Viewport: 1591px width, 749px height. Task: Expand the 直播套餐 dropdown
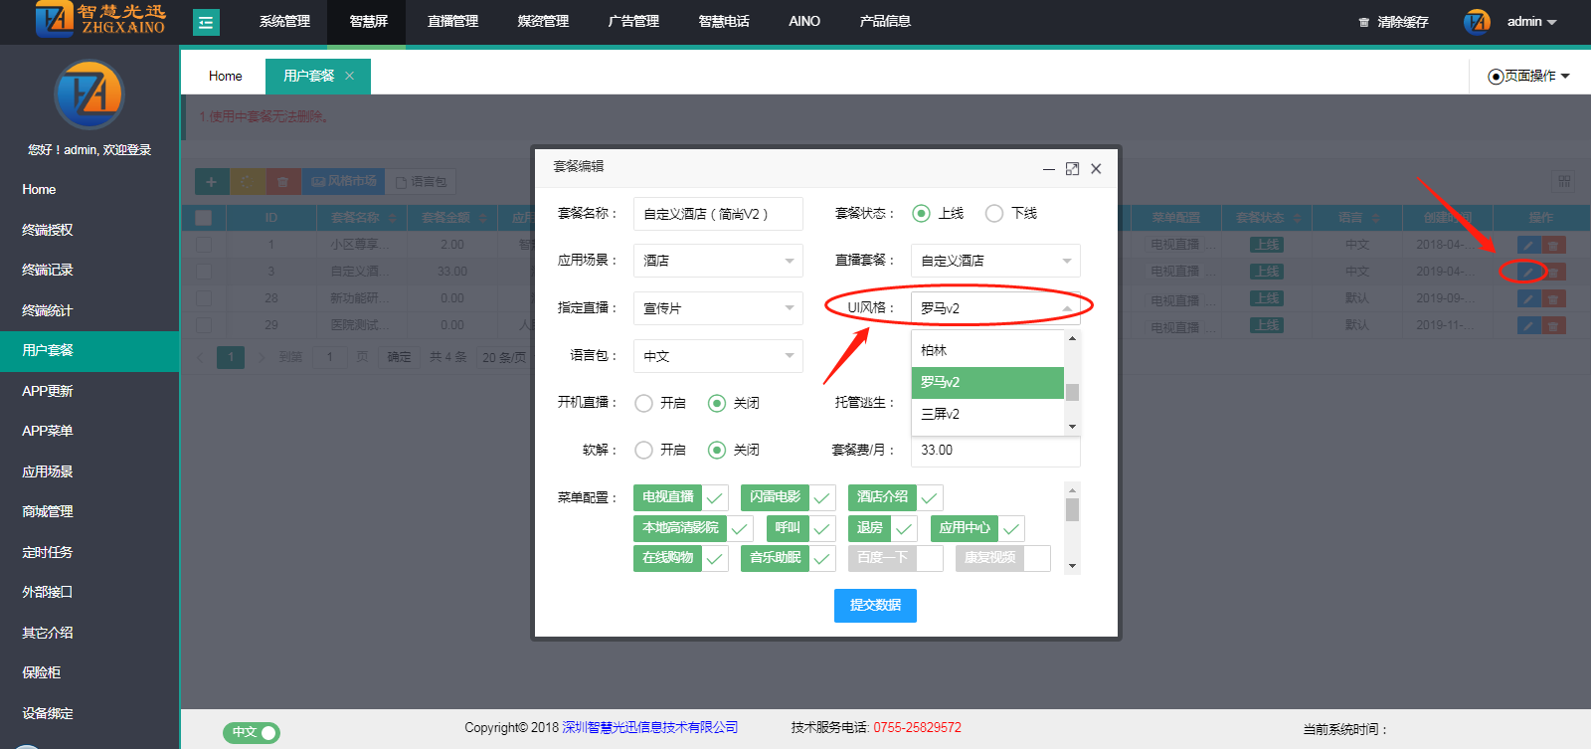coord(994,261)
